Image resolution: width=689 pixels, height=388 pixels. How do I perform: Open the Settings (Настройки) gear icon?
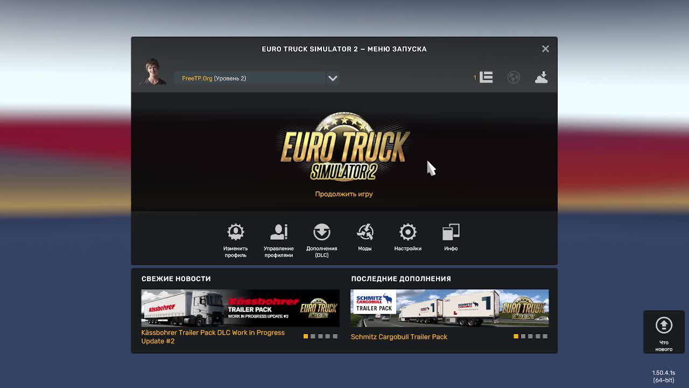pos(407,232)
